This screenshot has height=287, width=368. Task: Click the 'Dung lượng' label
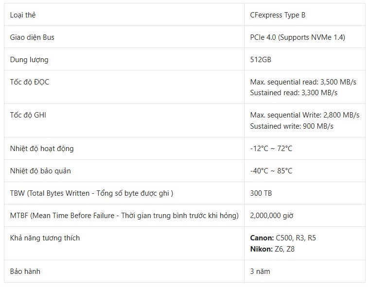pyautogui.click(x=29, y=60)
